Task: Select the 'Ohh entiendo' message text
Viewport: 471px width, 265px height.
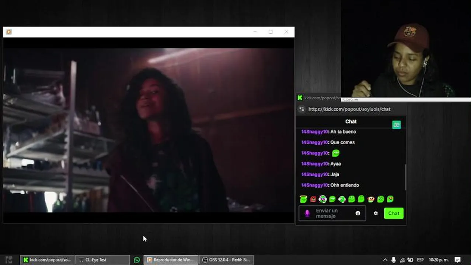Action: 345,185
